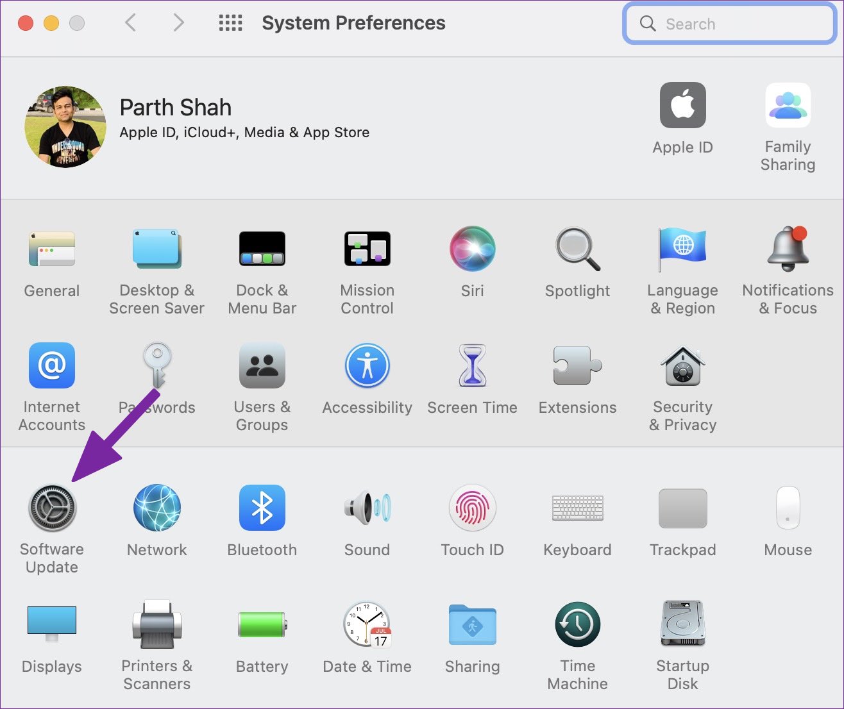
Task: Click 'Apple ID, iCloud+, Media & App Store' text
Action: coord(244,133)
